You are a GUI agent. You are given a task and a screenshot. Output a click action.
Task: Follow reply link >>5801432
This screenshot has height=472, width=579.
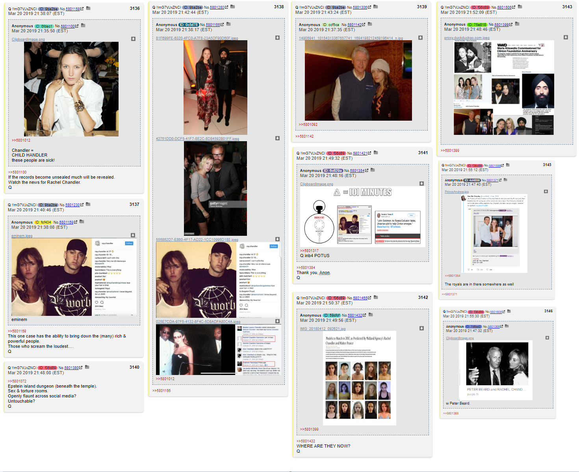306,441
